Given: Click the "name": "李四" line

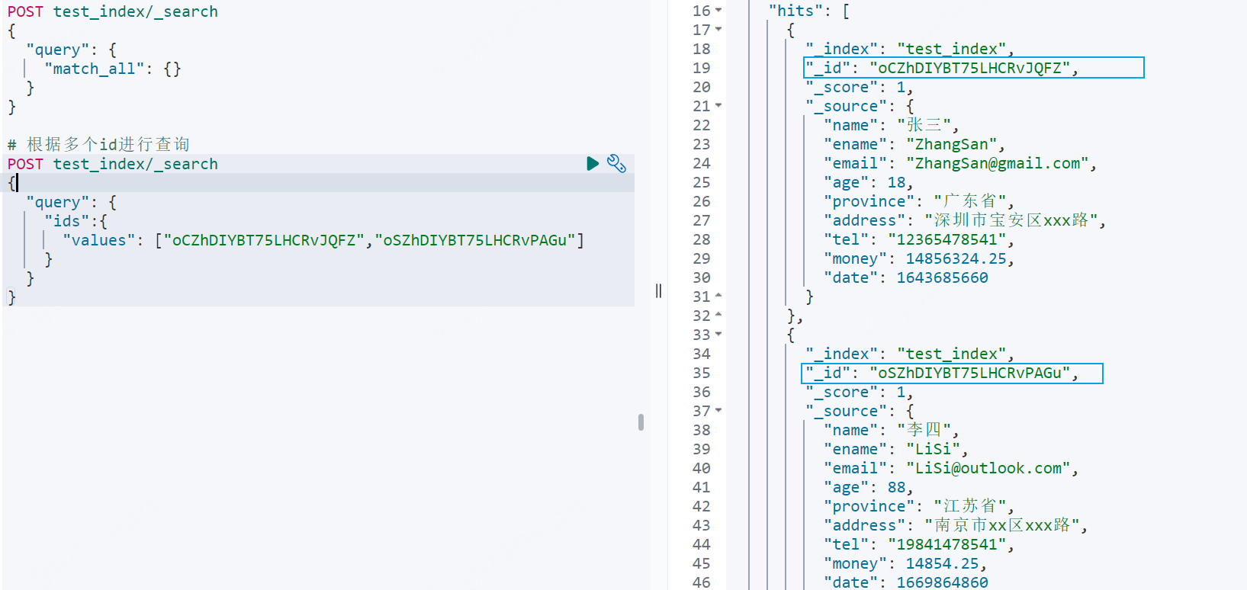Looking at the screenshot, I should click(x=892, y=430).
